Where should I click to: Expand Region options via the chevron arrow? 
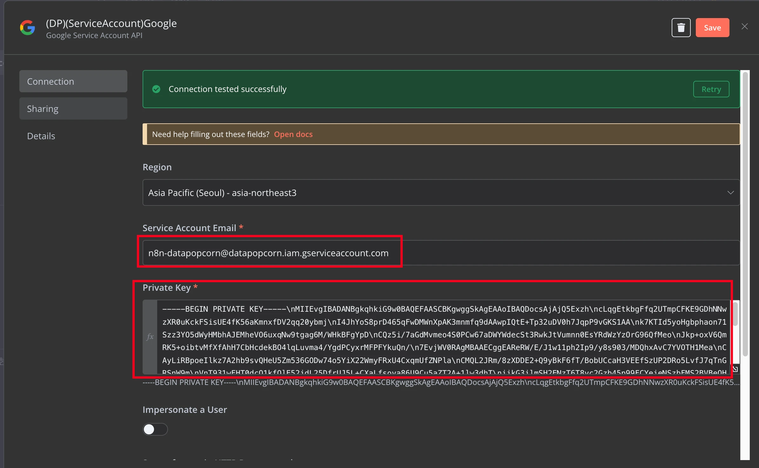730,192
